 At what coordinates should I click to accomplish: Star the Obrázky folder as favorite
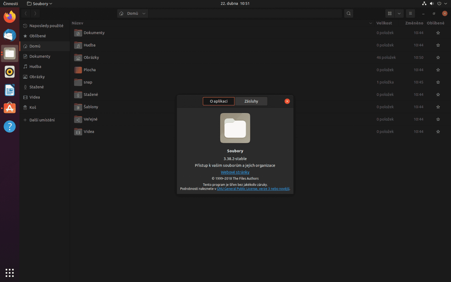pos(438,58)
